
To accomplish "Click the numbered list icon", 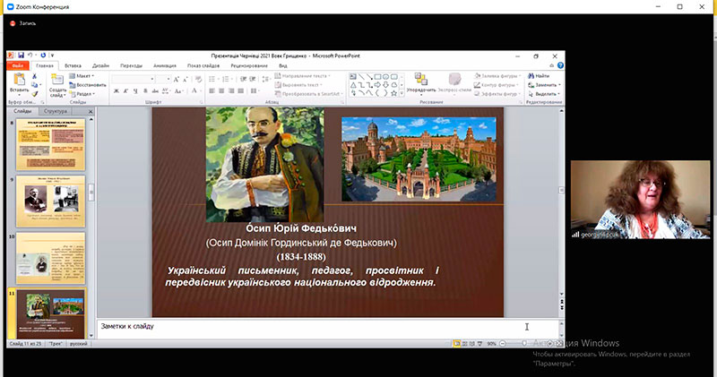I will (227, 80).
